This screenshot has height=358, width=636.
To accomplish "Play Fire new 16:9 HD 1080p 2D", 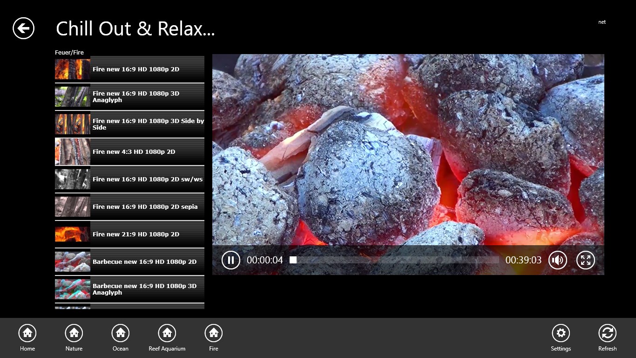I will coord(135,69).
